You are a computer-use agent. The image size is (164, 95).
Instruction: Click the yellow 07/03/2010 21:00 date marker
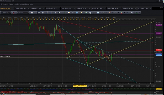click(80, 86)
